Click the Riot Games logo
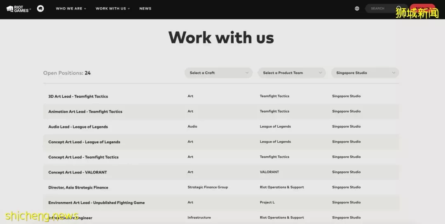Viewport: 445px width, 224px height. pyautogui.click(x=19, y=9)
